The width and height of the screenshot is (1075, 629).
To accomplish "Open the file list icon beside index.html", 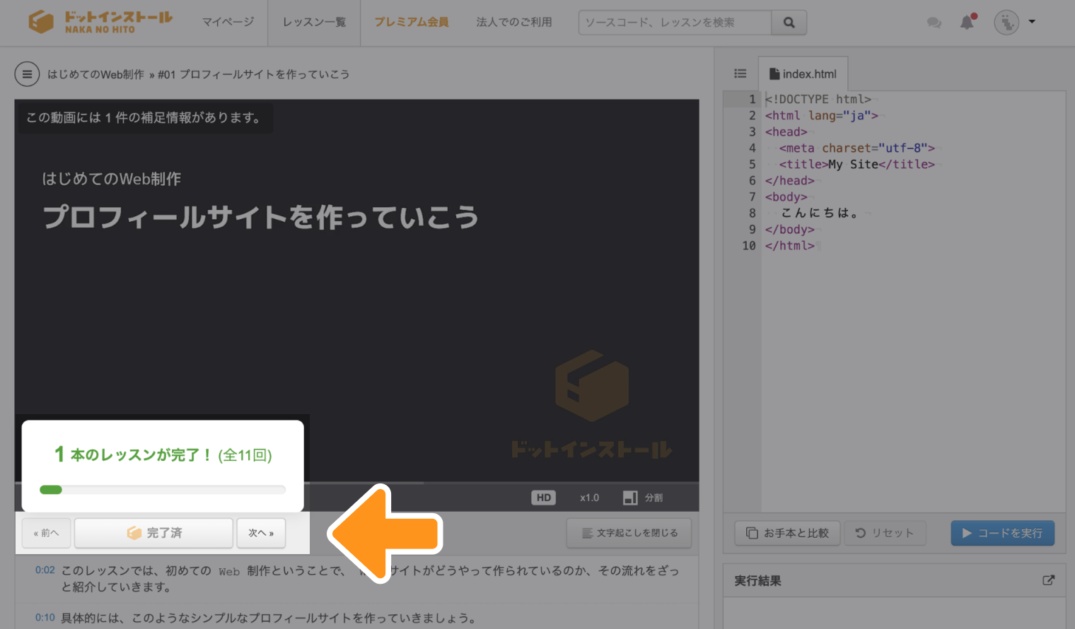I will [x=740, y=74].
